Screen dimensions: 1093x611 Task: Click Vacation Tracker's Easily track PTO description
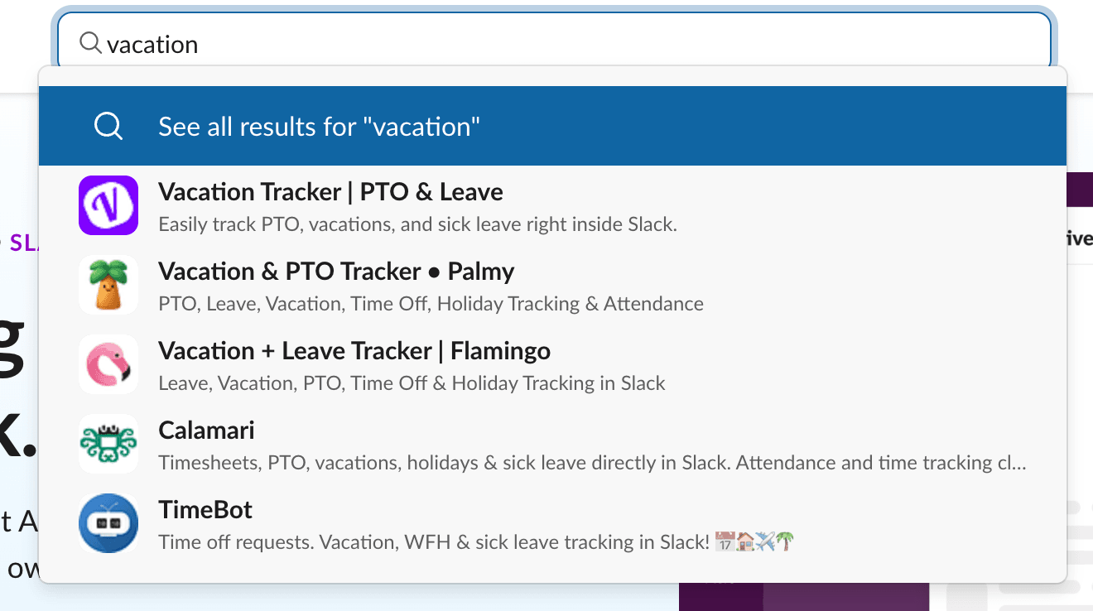[417, 224]
